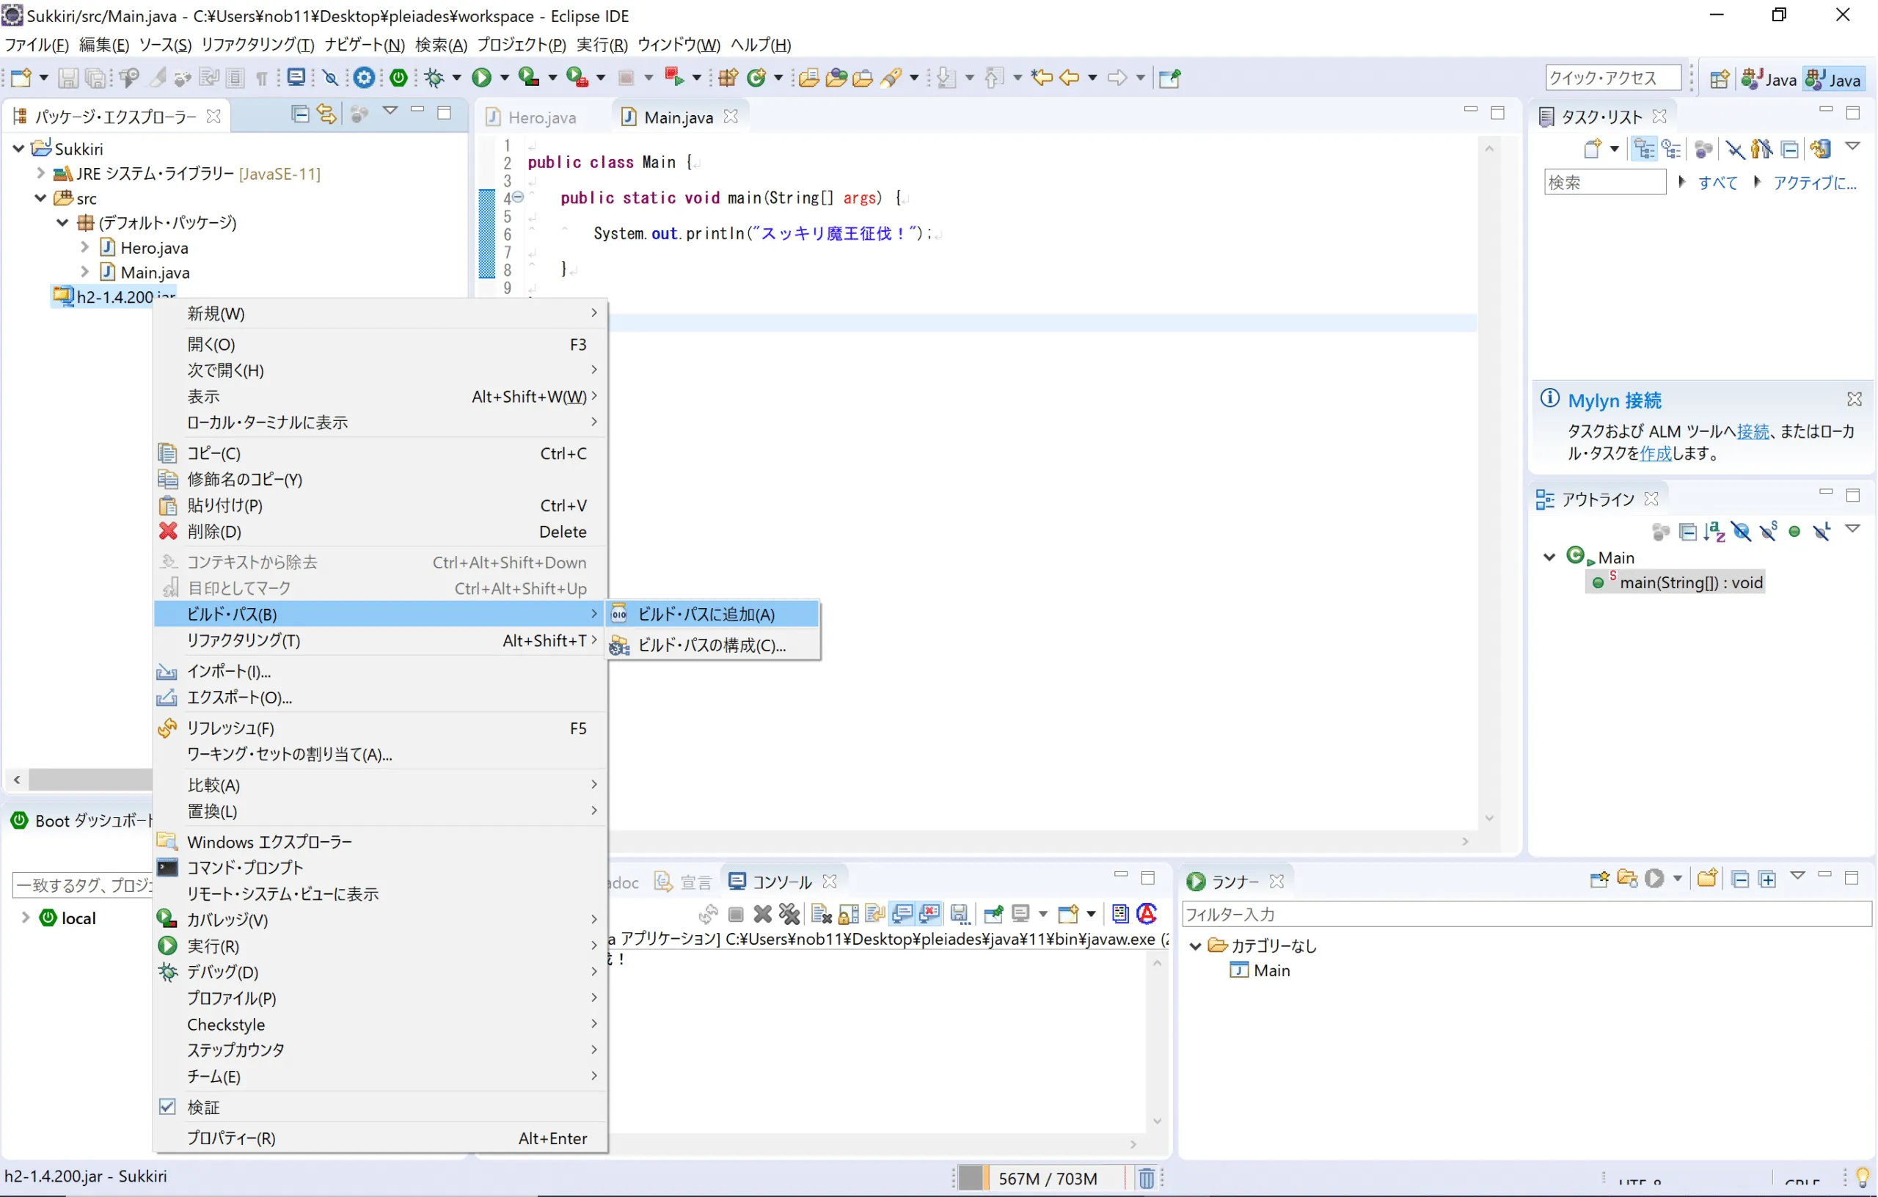Toggle Link with Editor in Package Explorer
This screenshot has width=1878, height=1197.
click(326, 114)
